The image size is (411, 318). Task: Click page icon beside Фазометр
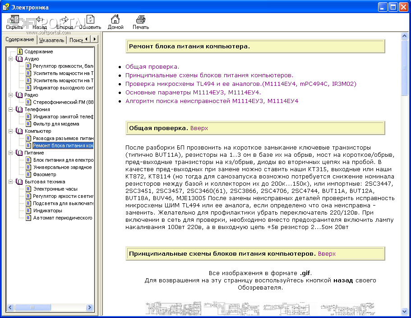coord(28,174)
